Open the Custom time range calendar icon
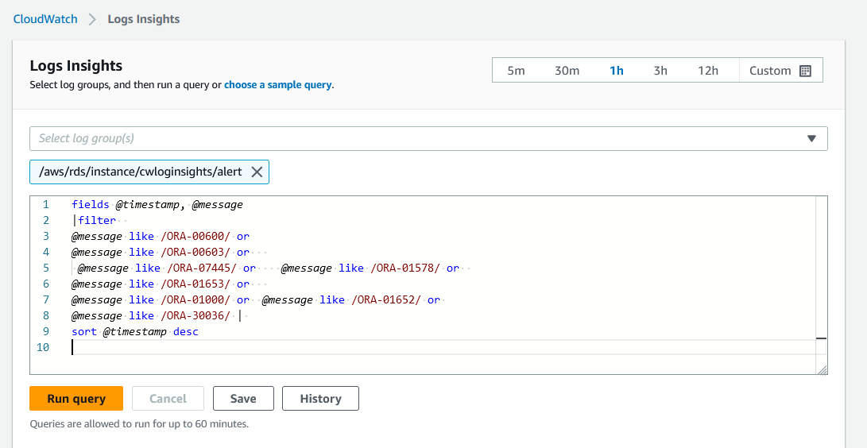This screenshot has height=448, width=867. (806, 71)
